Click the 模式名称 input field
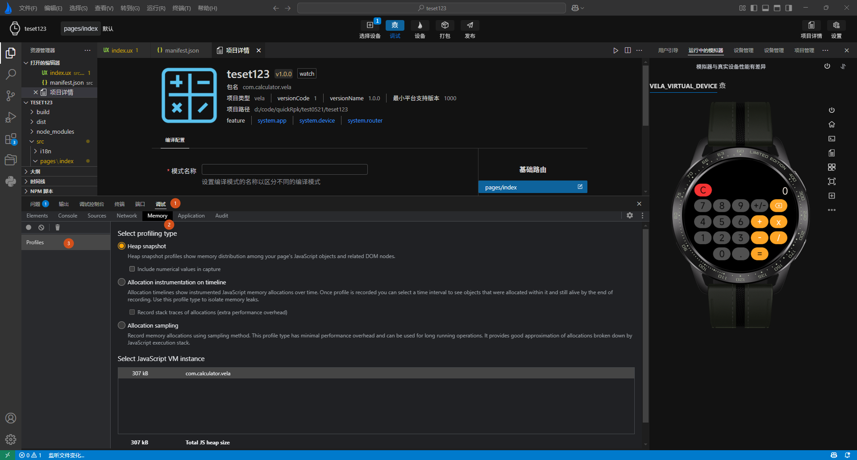The width and height of the screenshot is (857, 460). [284, 169]
